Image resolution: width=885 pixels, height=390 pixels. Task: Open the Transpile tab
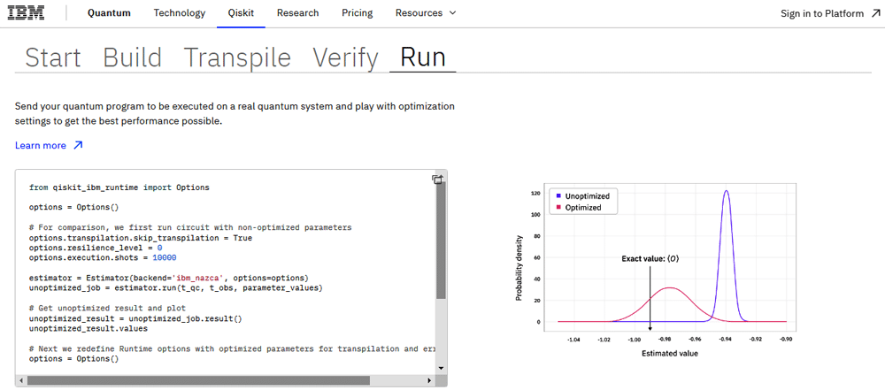coord(237,57)
